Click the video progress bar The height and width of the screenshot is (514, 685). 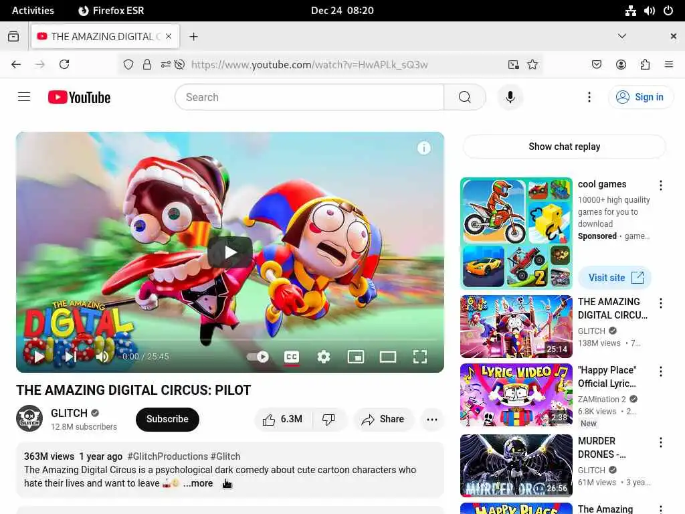coord(230,339)
